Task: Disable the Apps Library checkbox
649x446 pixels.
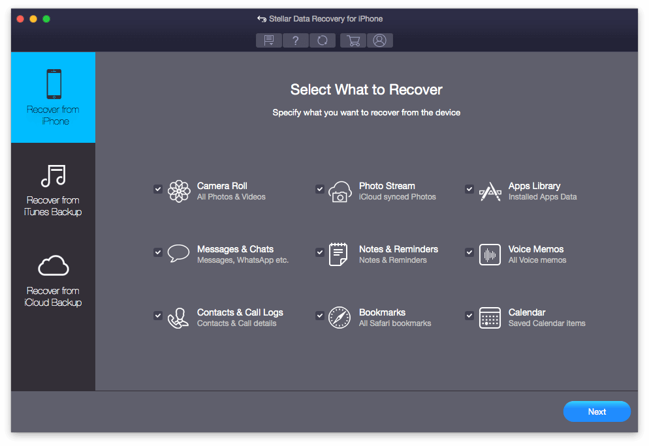Action: point(469,189)
